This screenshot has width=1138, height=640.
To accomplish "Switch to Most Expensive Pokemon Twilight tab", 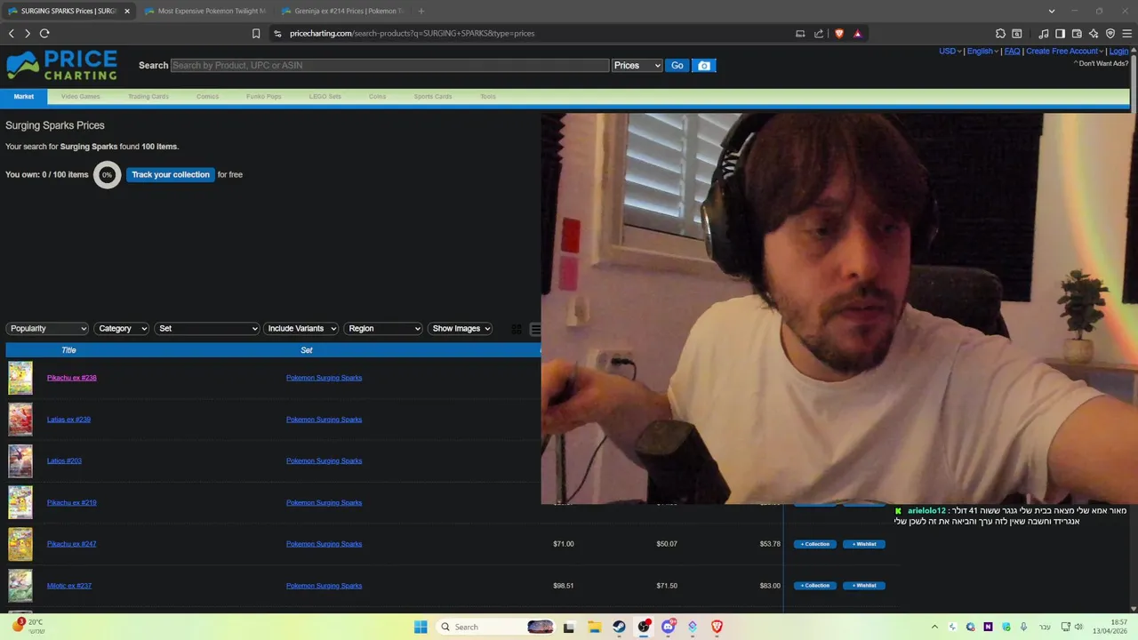I will tap(204, 11).
